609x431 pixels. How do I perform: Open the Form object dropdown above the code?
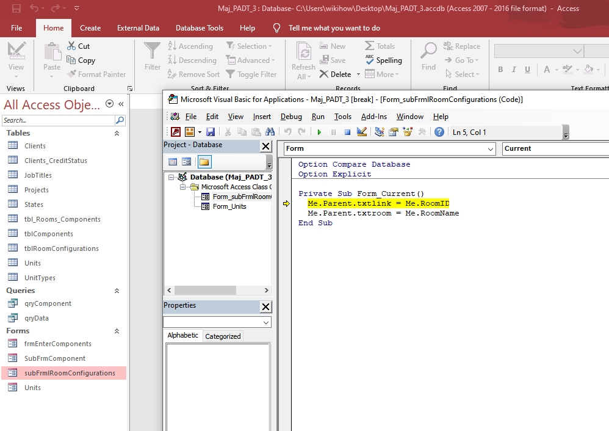[491, 149]
